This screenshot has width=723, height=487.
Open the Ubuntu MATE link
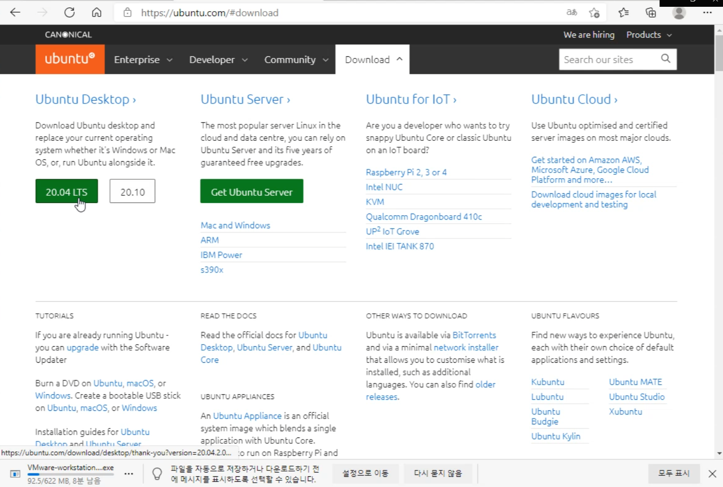click(636, 382)
